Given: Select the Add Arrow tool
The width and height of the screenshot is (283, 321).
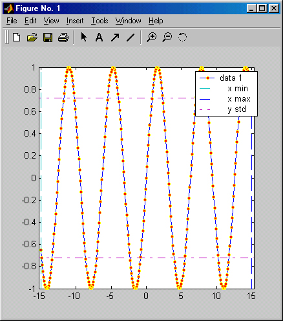Looking at the screenshot, I should pos(115,38).
